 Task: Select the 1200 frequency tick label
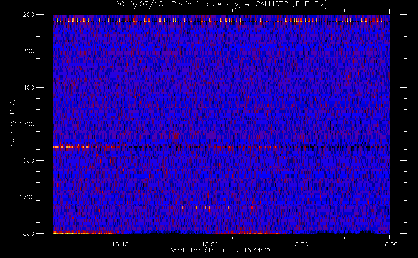[27, 15]
